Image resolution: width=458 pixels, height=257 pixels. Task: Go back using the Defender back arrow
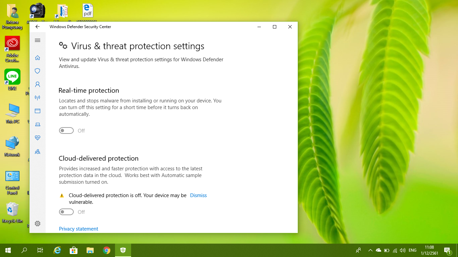(x=38, y=27)
